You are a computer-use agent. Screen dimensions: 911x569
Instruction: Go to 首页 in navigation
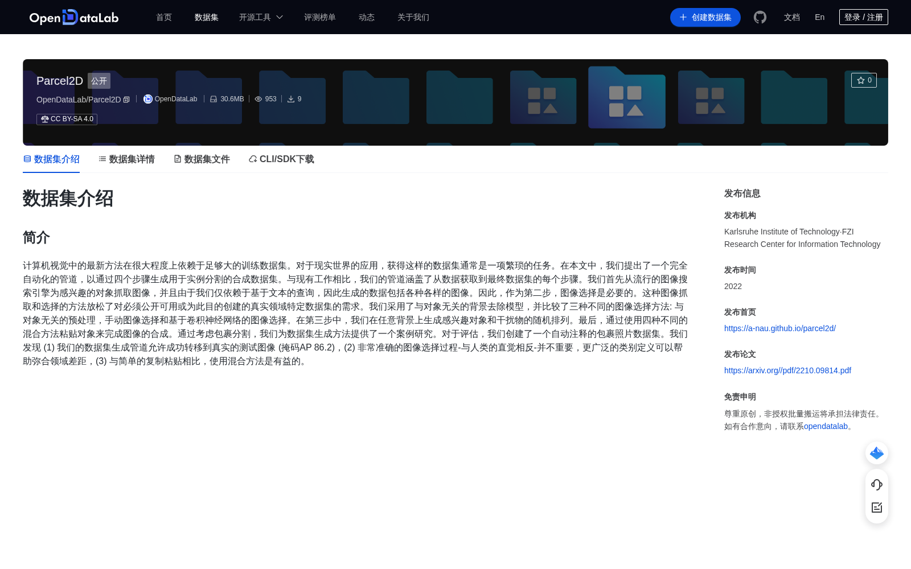click(x=164, y=17)
